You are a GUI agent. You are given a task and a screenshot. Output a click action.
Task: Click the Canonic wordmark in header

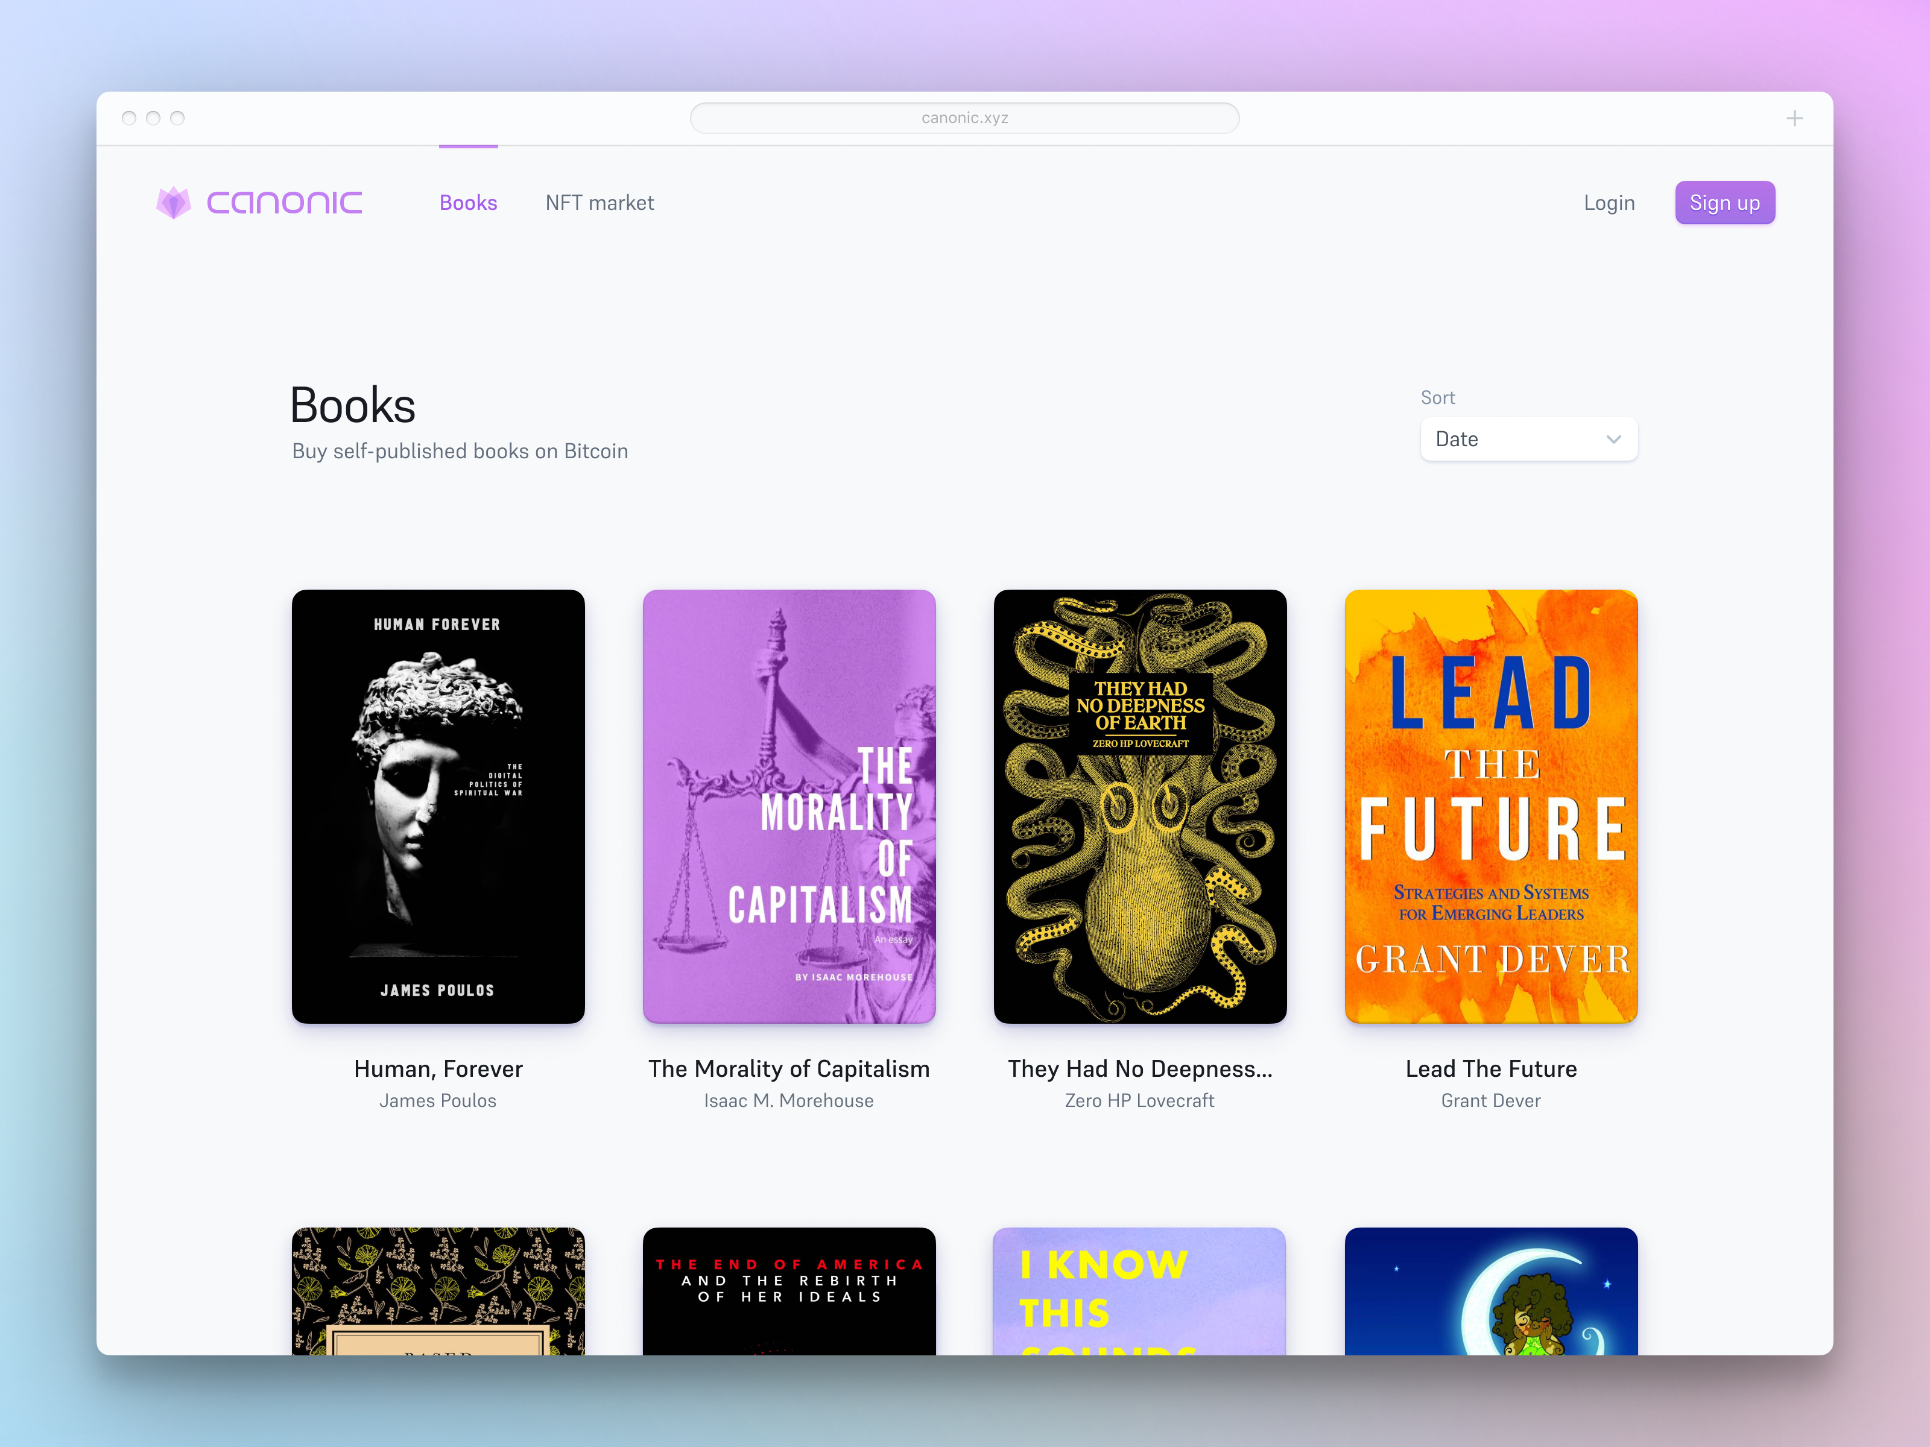[285, 203]
